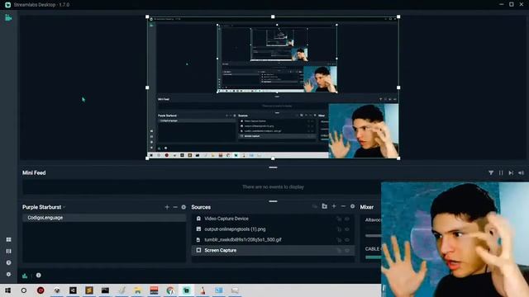Image resolution: width=529 pixels, height=297 pixels.
Task: Select the output-onlinepngtools (1).png source row
Action: coord(274,229)
